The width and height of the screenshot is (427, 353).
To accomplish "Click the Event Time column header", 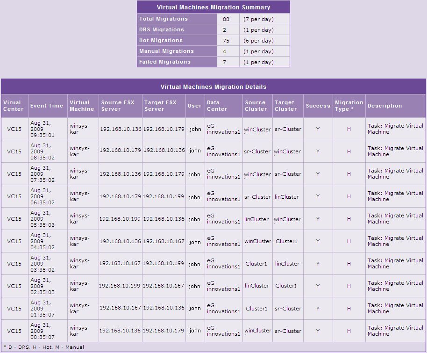I will pos(47,106).
